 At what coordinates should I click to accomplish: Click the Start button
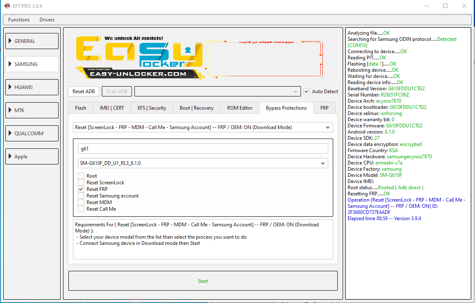pyautogui.click(x=203, y=281)
